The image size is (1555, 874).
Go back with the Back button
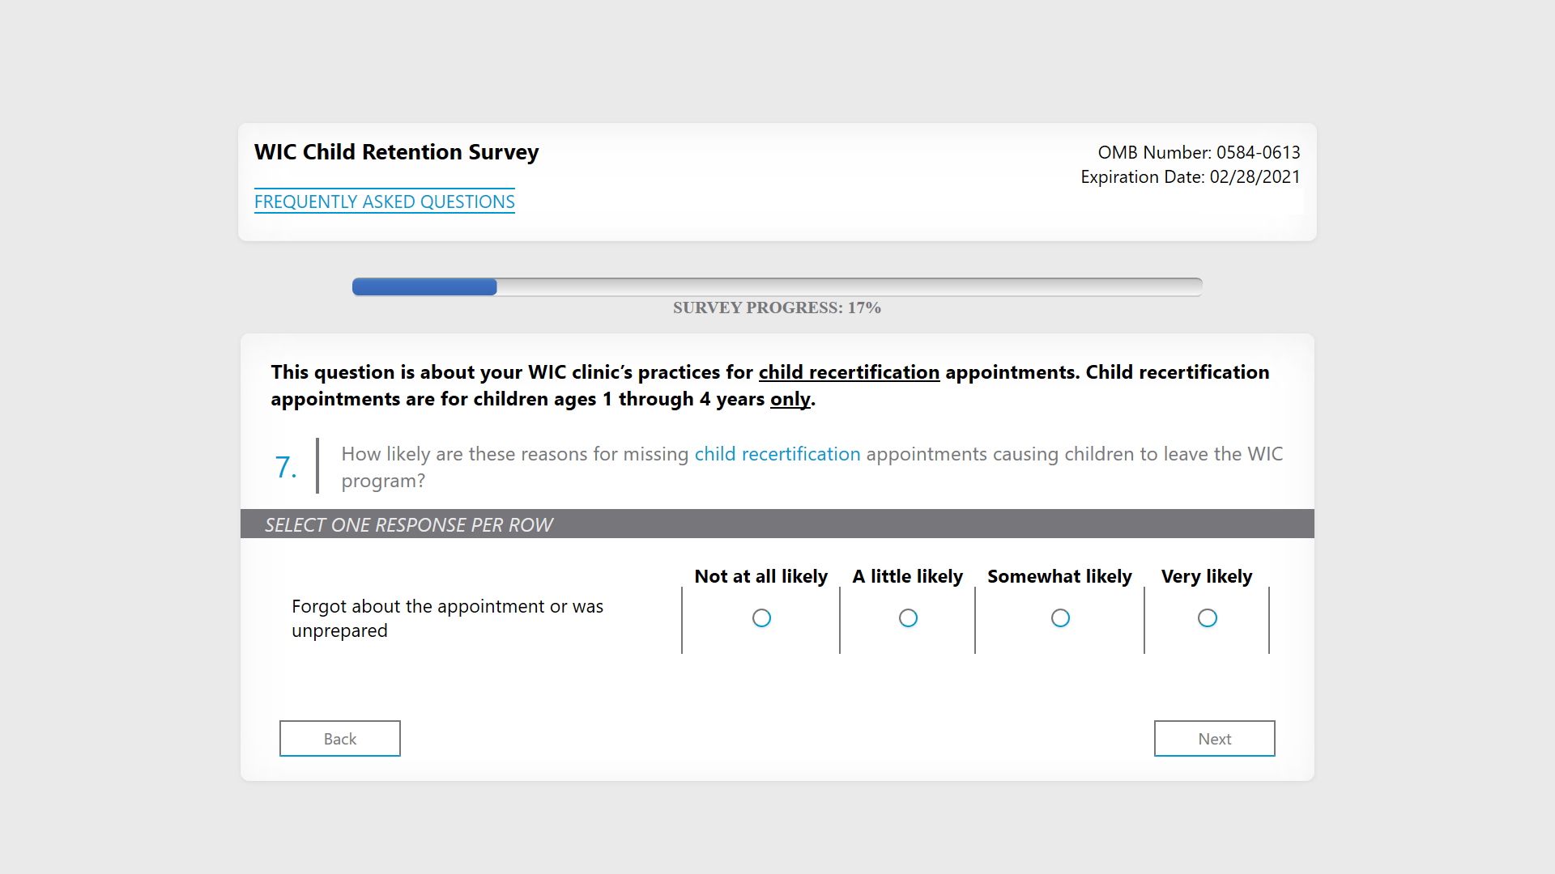pos(340,739)
